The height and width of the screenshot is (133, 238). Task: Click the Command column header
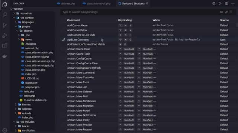73,20
